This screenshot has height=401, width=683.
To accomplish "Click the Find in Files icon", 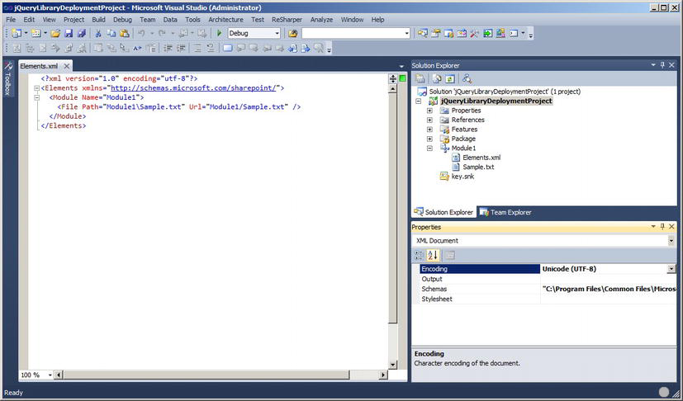I will pyautogui.click(x=292, y=33).
